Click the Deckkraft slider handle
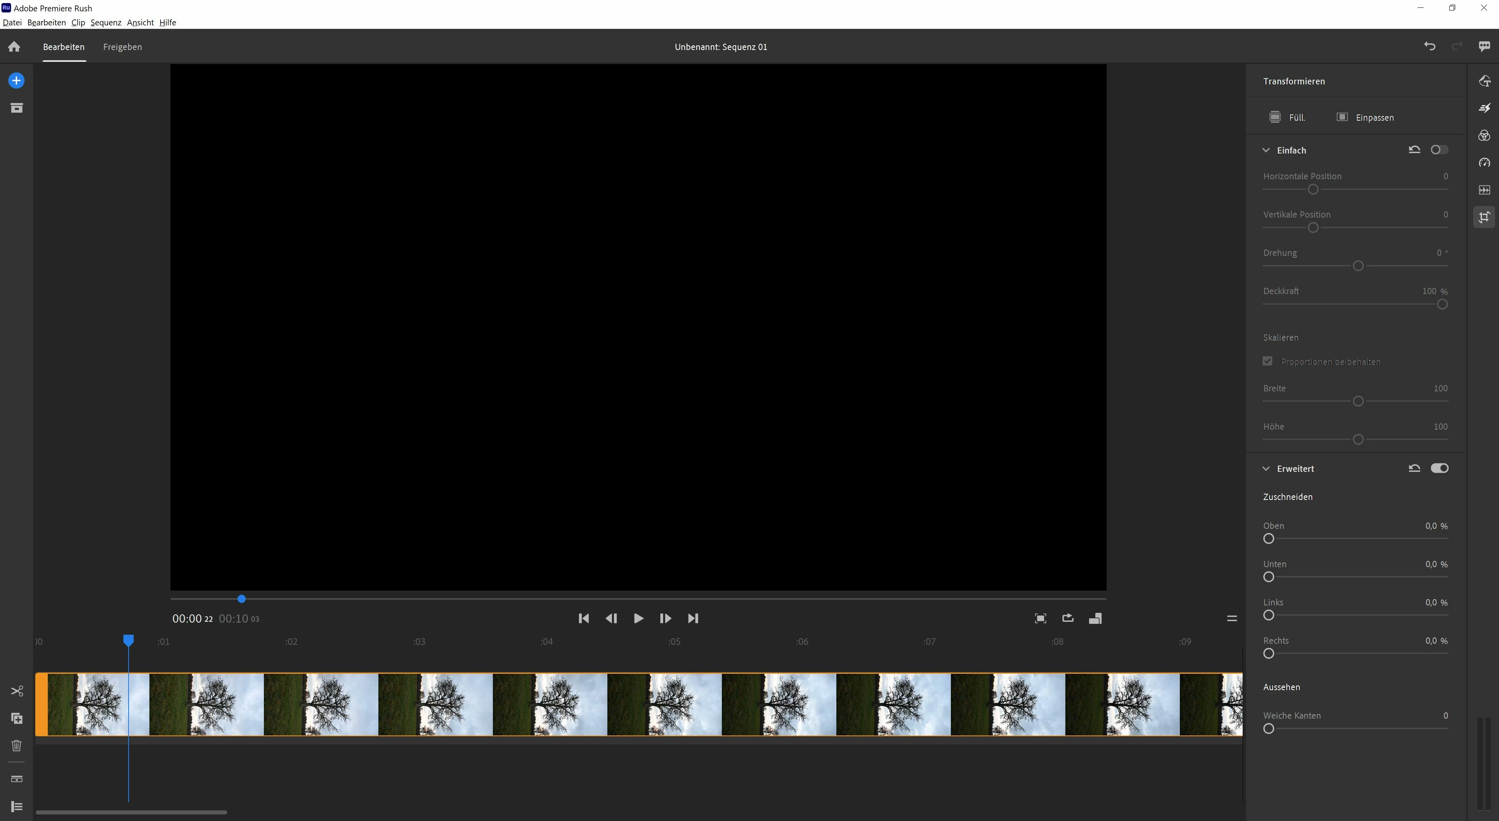 click(1442, 304)
